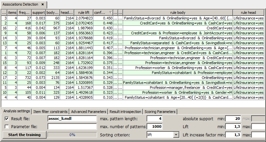Toggle the Result file checkbox
This screenshot has width=266, height=142.
point(7,119)
